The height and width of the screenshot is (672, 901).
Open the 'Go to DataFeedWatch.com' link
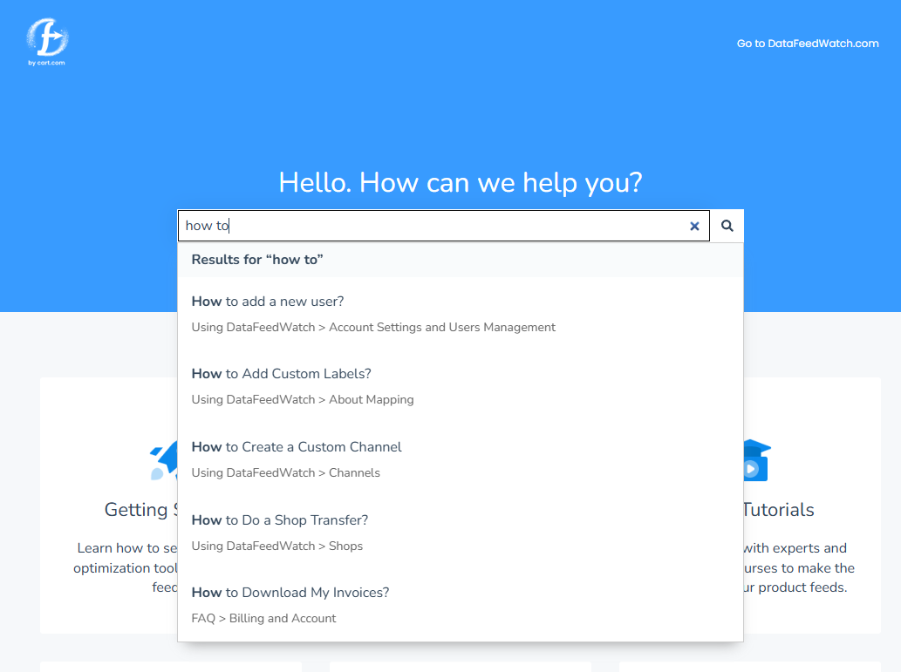[x=807, y=43]
